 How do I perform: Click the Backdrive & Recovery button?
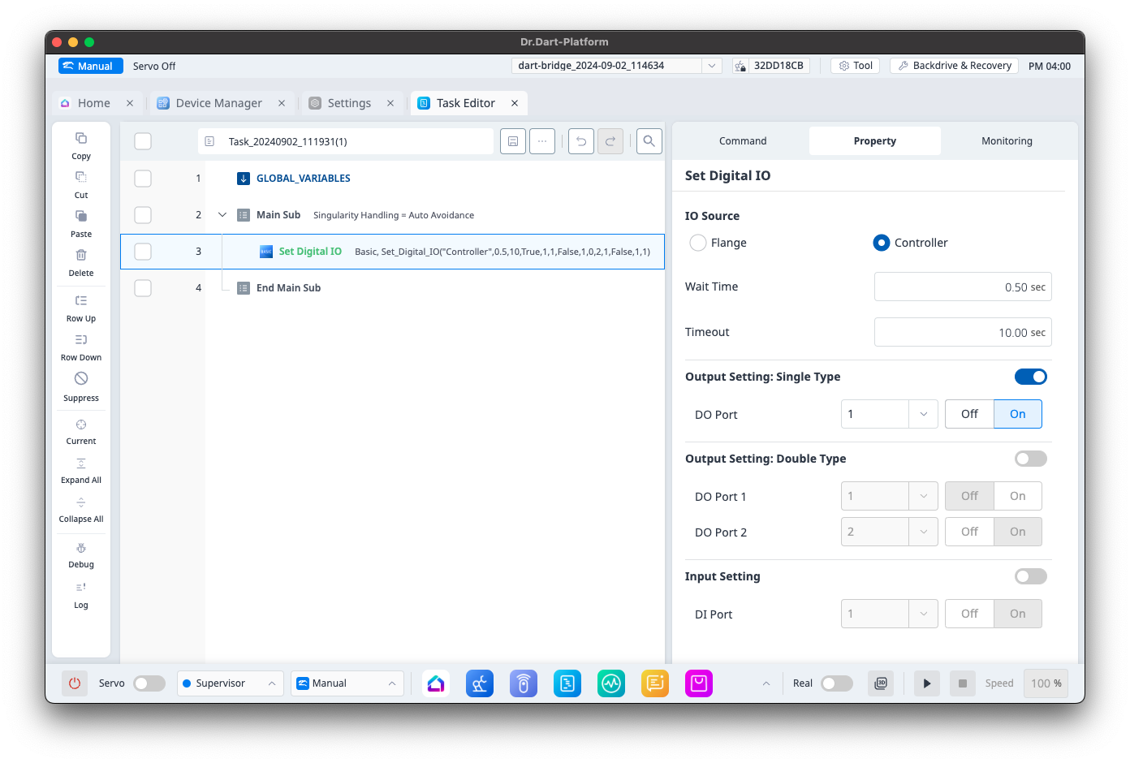pos(954,66)
